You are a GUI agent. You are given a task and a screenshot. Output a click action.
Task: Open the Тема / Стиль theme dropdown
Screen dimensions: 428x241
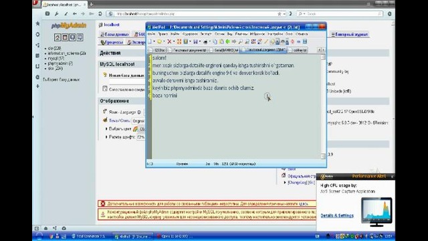(138, 120)
